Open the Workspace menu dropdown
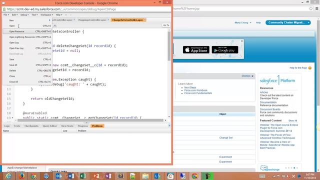The width and height of the screenshot is (320, 180). point(46,14)
